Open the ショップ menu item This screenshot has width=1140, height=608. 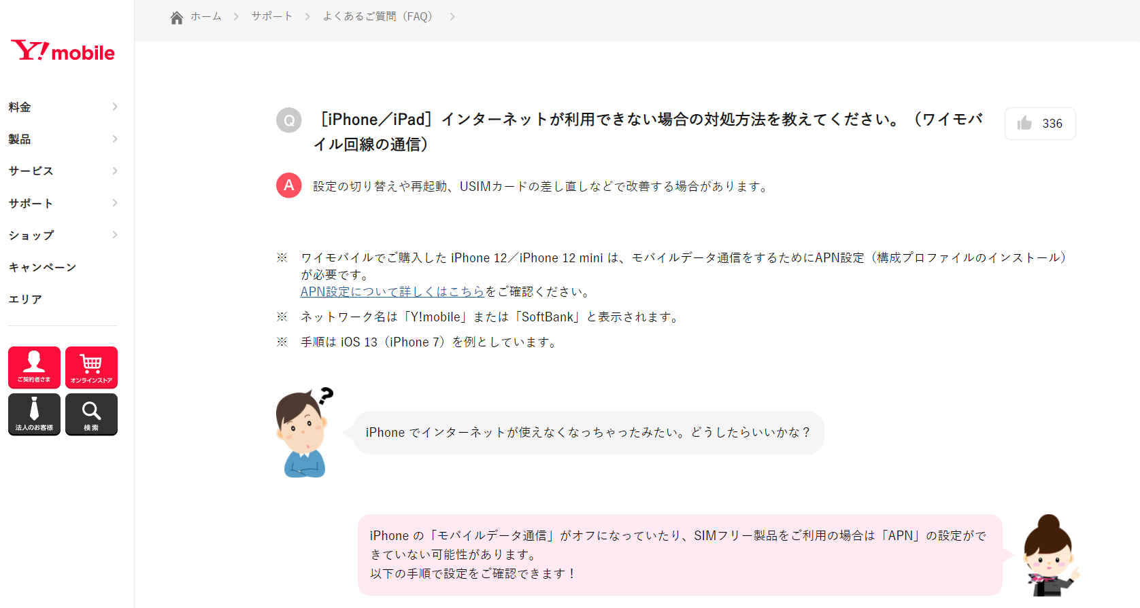(x=31, y=235)
